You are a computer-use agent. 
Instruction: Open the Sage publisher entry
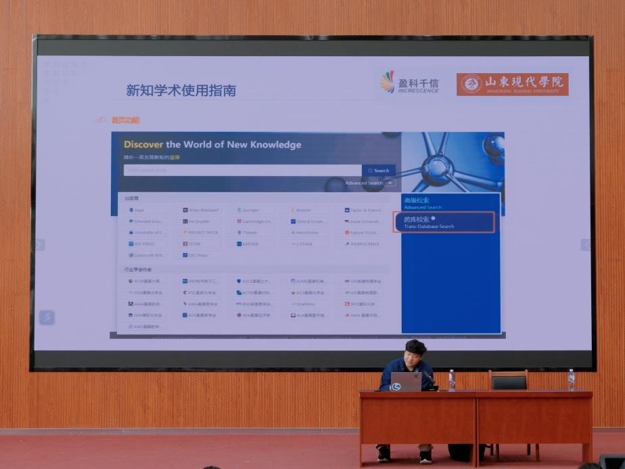pyautogui.click(x=137, y=210)
